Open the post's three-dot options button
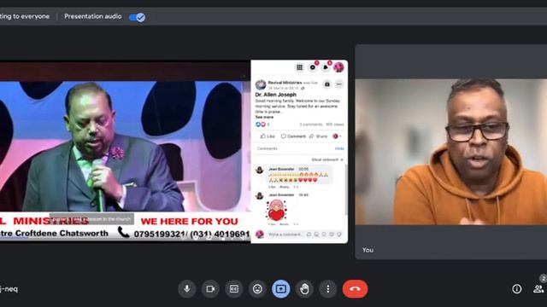The image size is (547, 307). pyautogui.click(x=338, y=84)
